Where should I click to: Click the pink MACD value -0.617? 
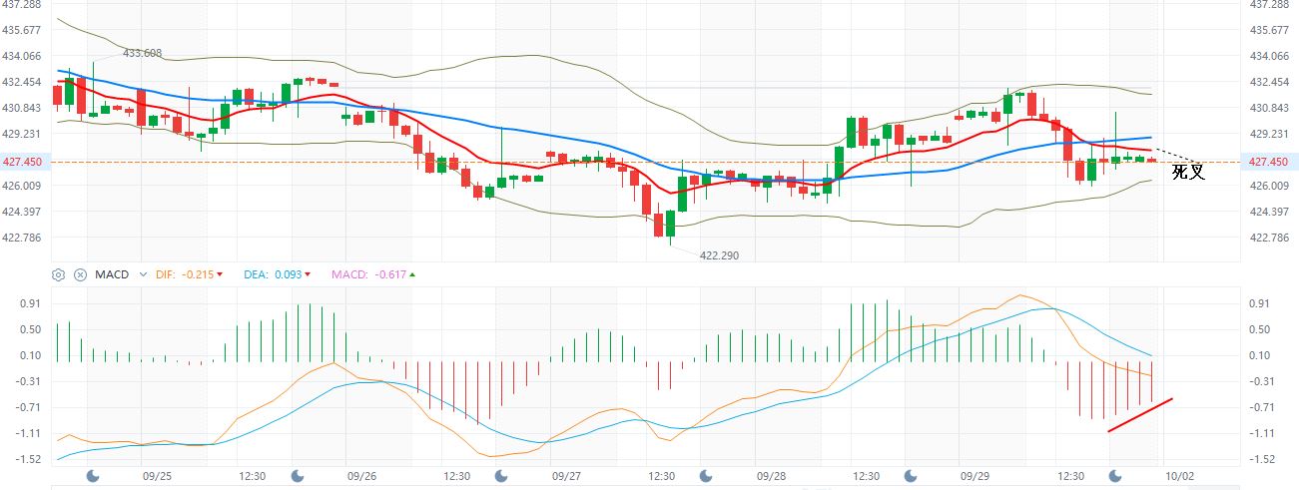coord(389,274)
